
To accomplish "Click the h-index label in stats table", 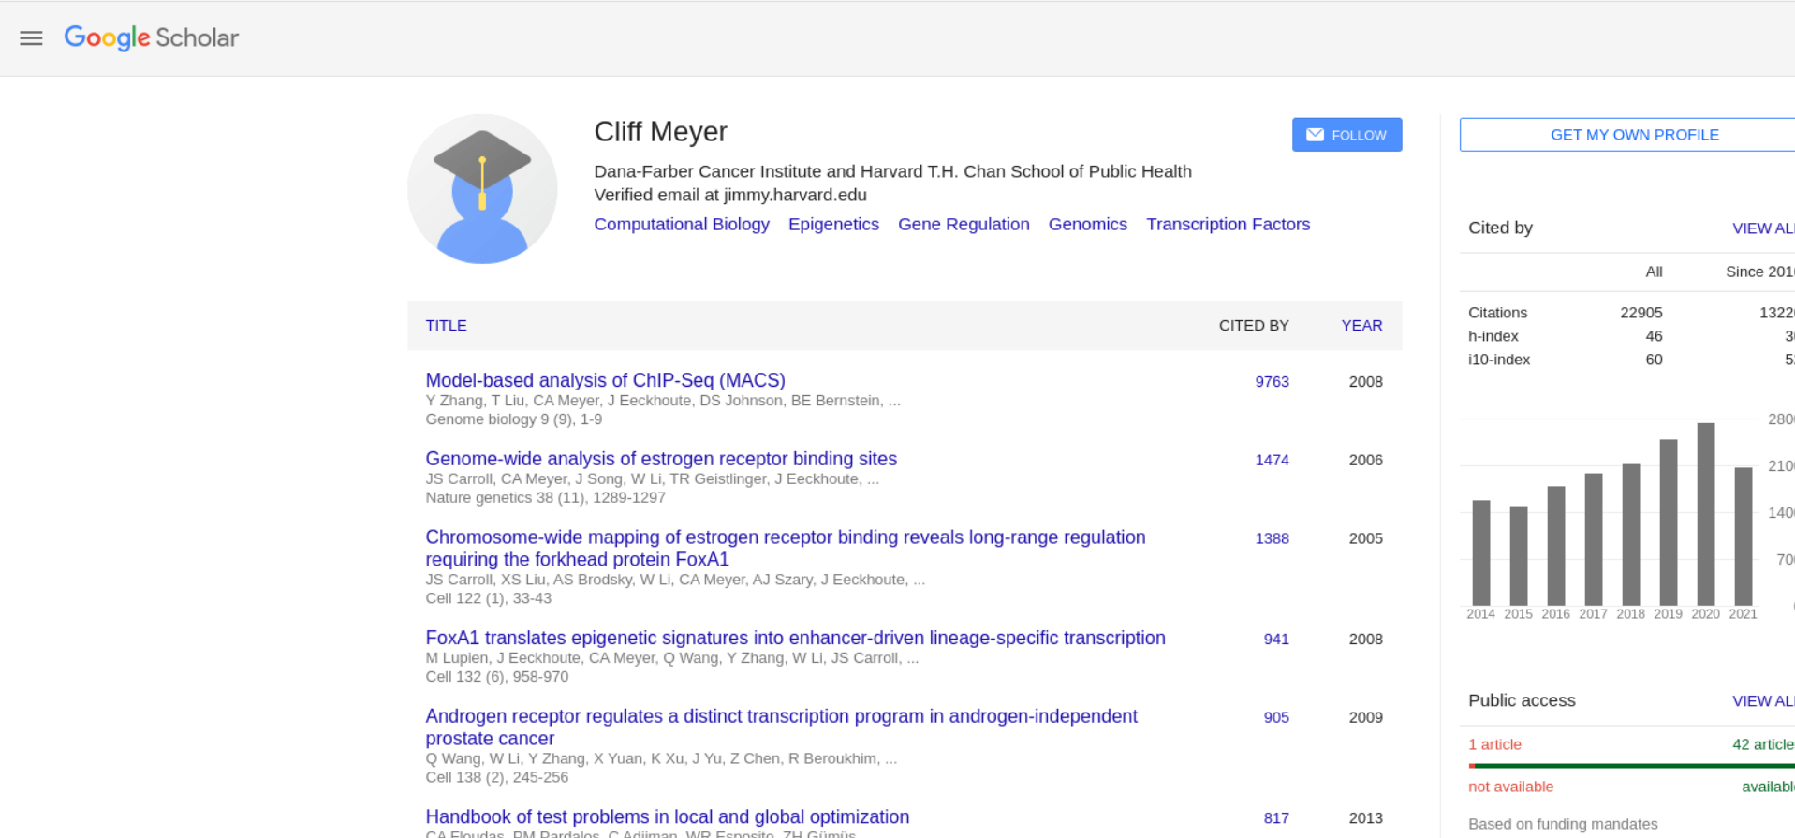I will tap(1493, 336).
